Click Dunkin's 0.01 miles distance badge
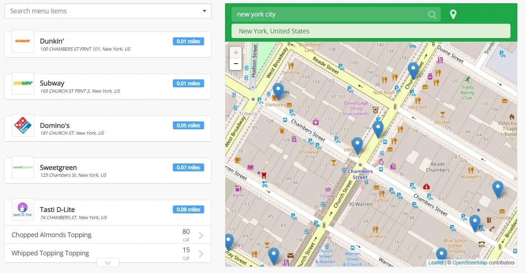The width and height of the screenshot is (526, 273). pyautogui.click(x=188, y=41)
